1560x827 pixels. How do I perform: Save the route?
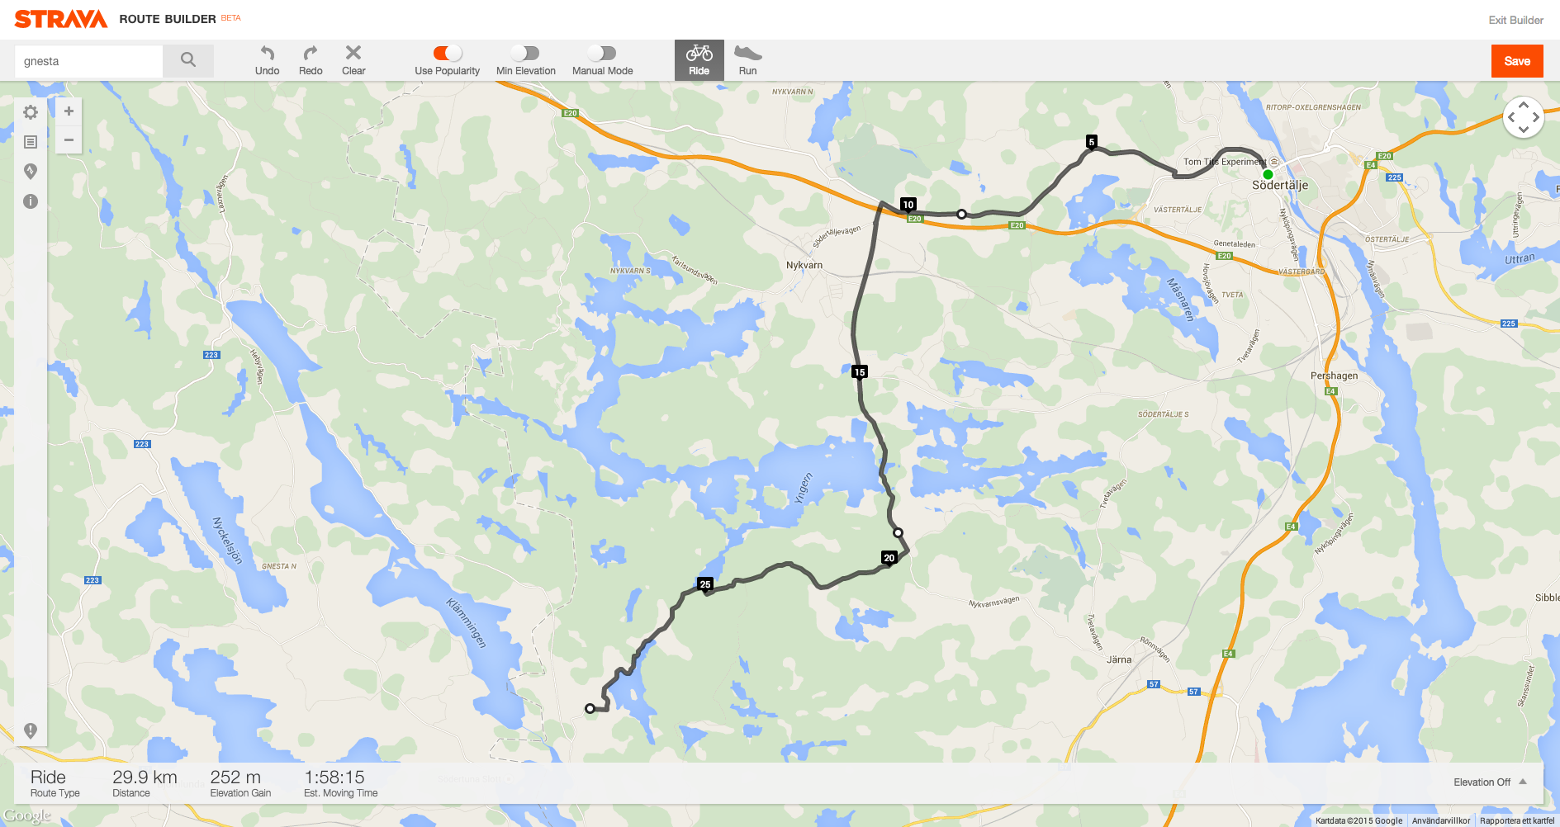[x=1517, y=61]
